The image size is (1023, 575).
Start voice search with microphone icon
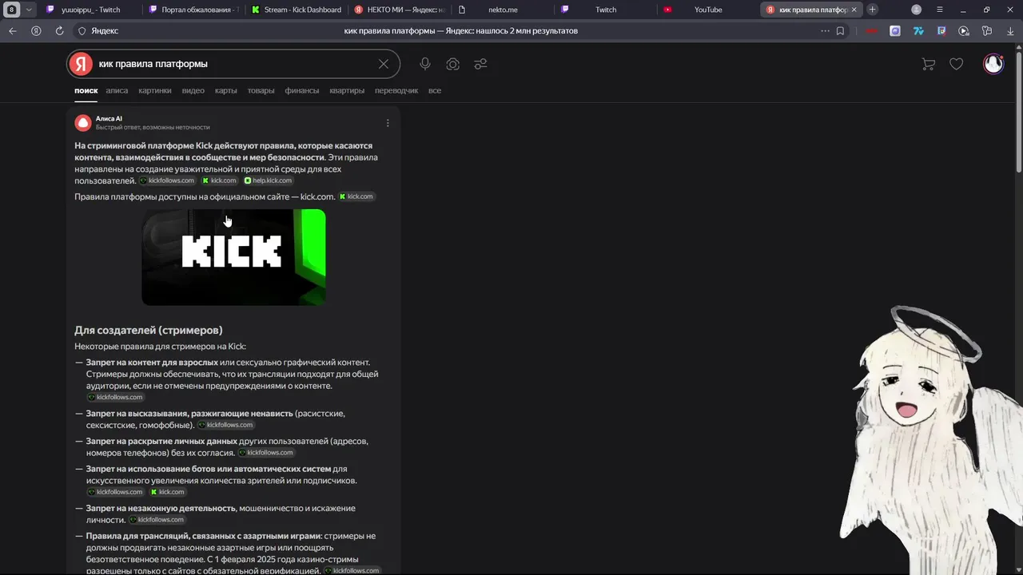[425, 64]
